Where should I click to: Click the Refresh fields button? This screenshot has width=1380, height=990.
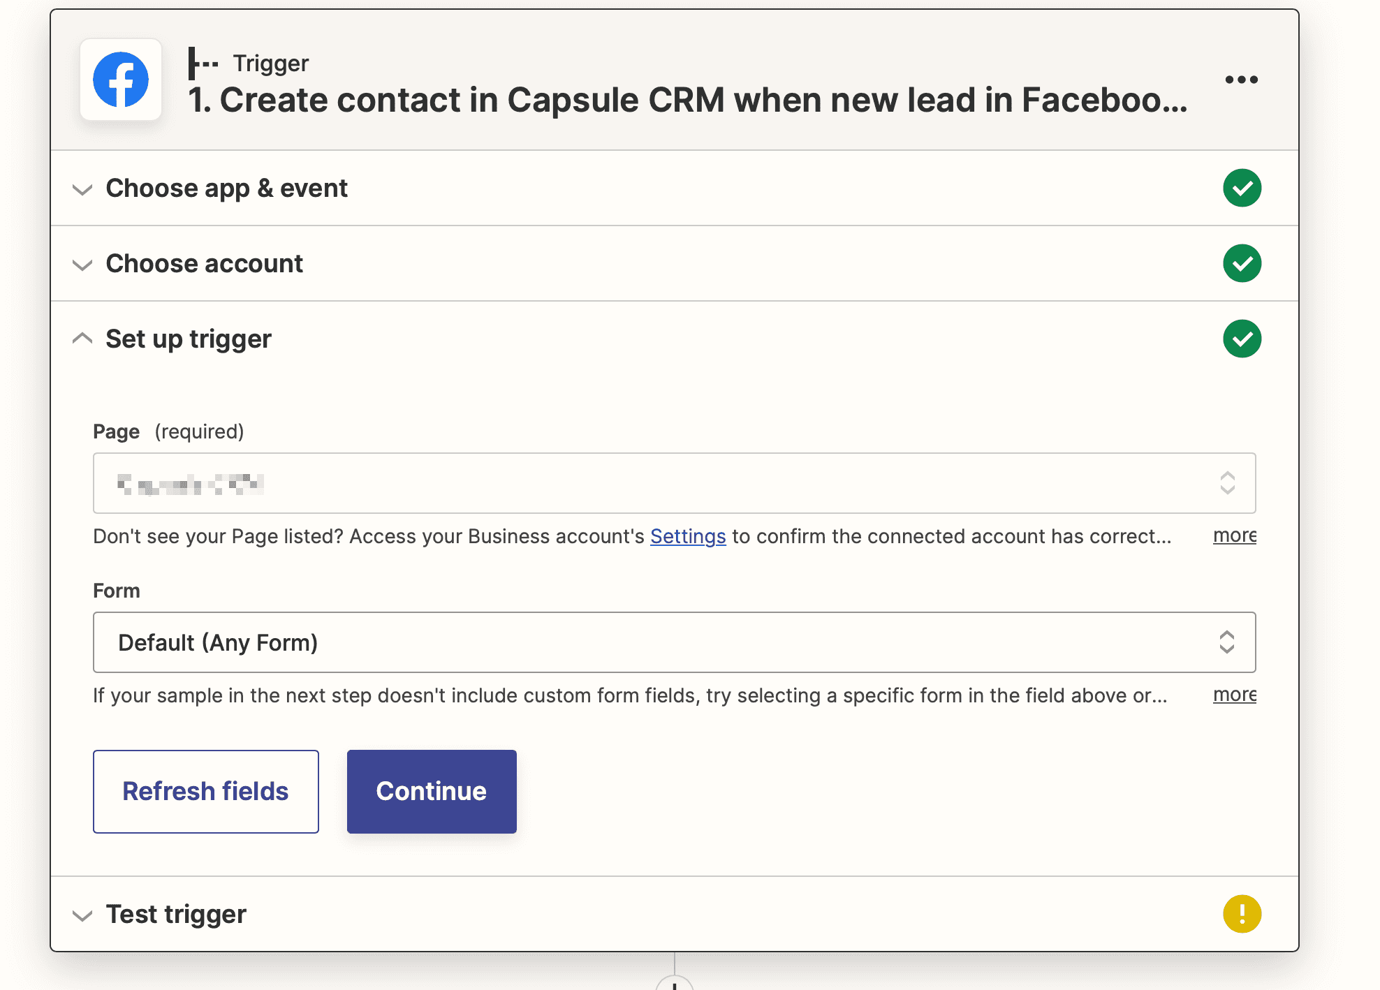pyautogui.click(x=206, y=792)
